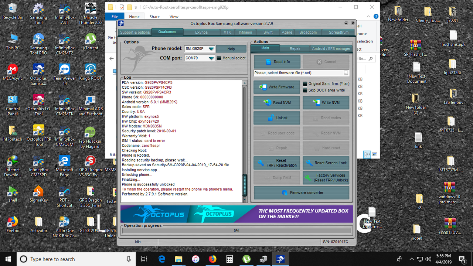473x266 pixels.
Task: Open the Spreadtrum tab
Action: 338,32
